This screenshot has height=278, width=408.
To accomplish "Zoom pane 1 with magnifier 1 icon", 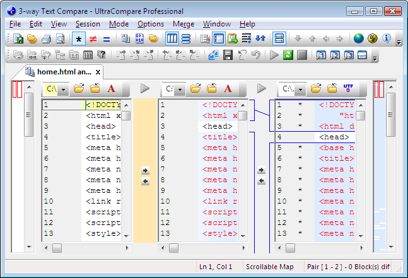I will 321,55.
